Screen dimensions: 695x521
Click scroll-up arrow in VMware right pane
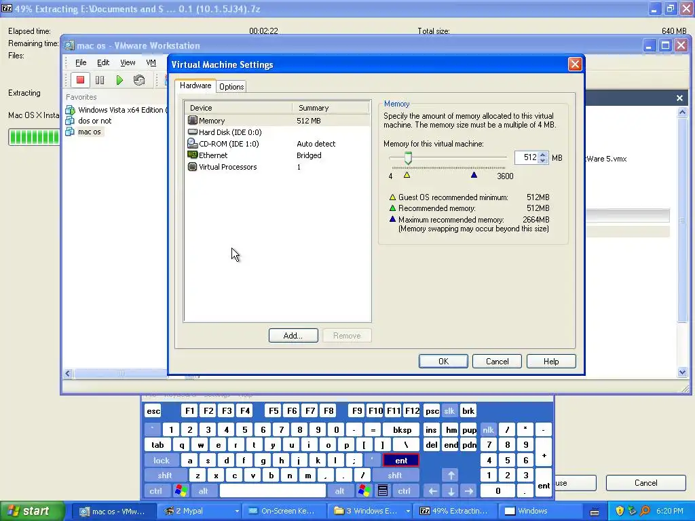(682, 112)
